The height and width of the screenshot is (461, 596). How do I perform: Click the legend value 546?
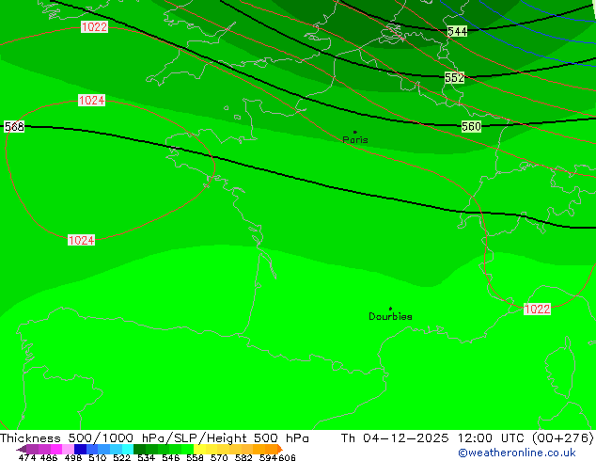point(171,457)
